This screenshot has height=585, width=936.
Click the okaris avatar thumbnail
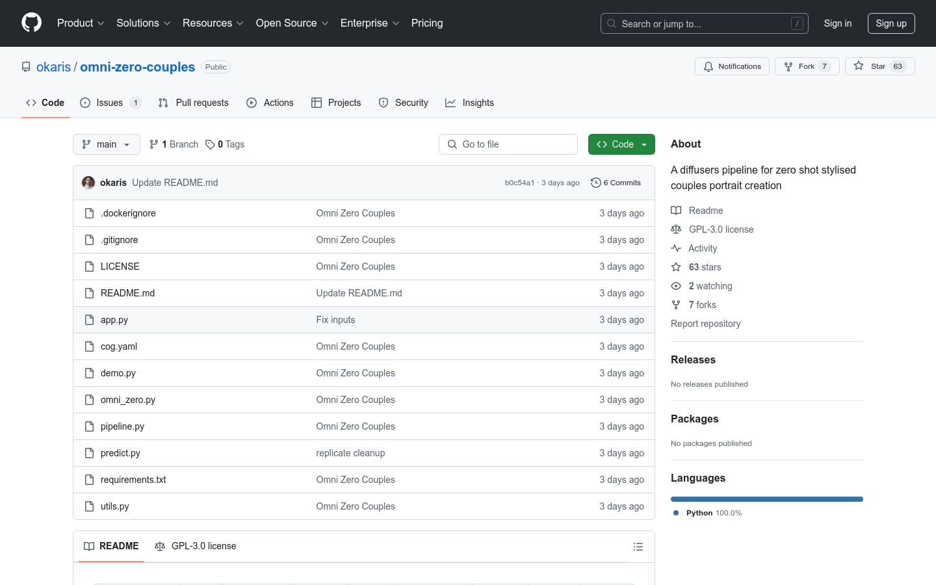tap(88, 183)
